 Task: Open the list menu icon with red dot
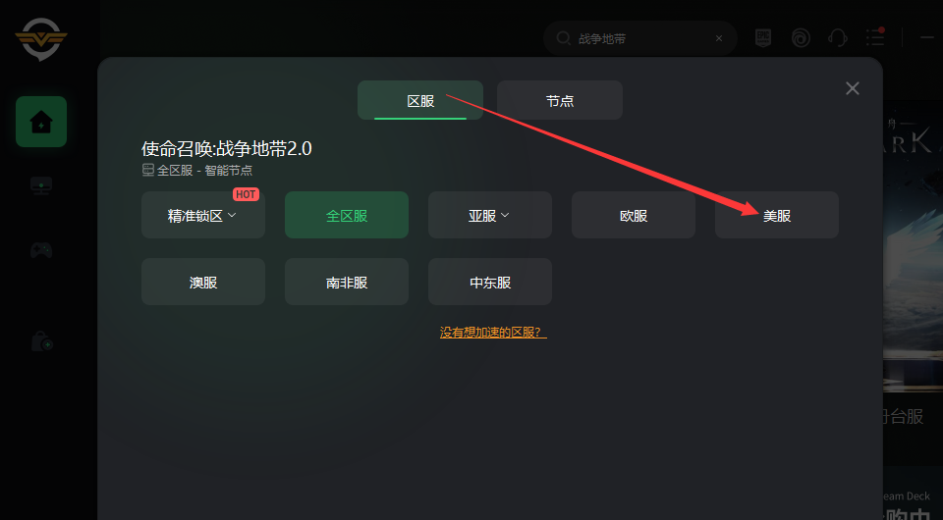pos(875,37)
